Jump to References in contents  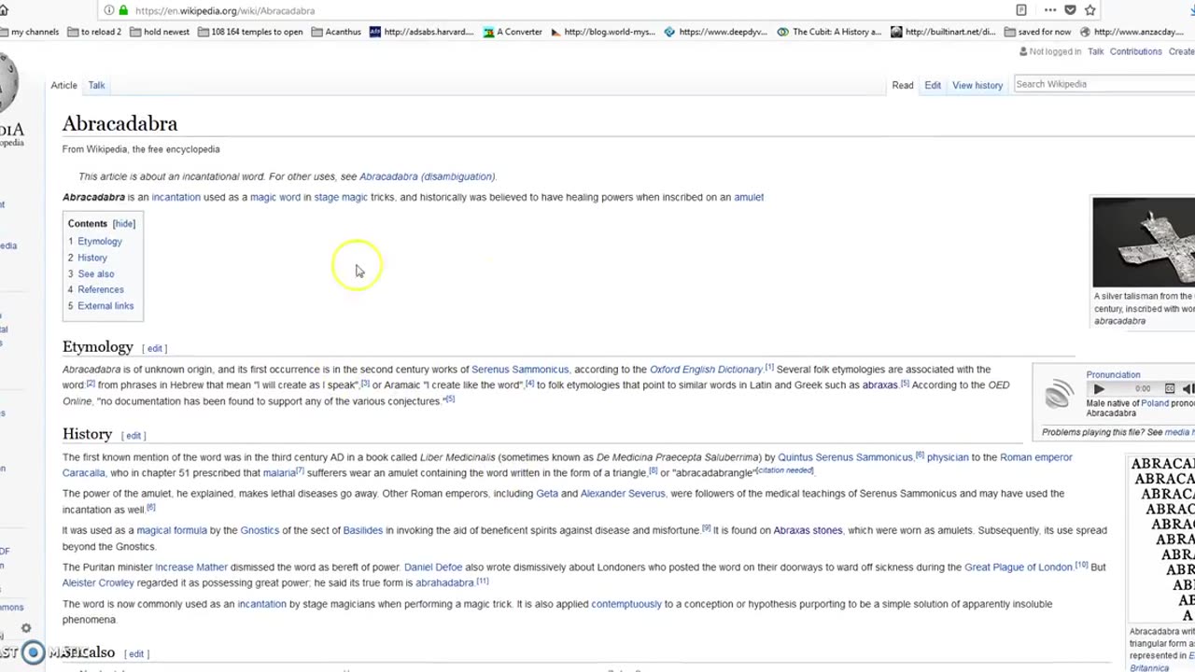(100, 289)
